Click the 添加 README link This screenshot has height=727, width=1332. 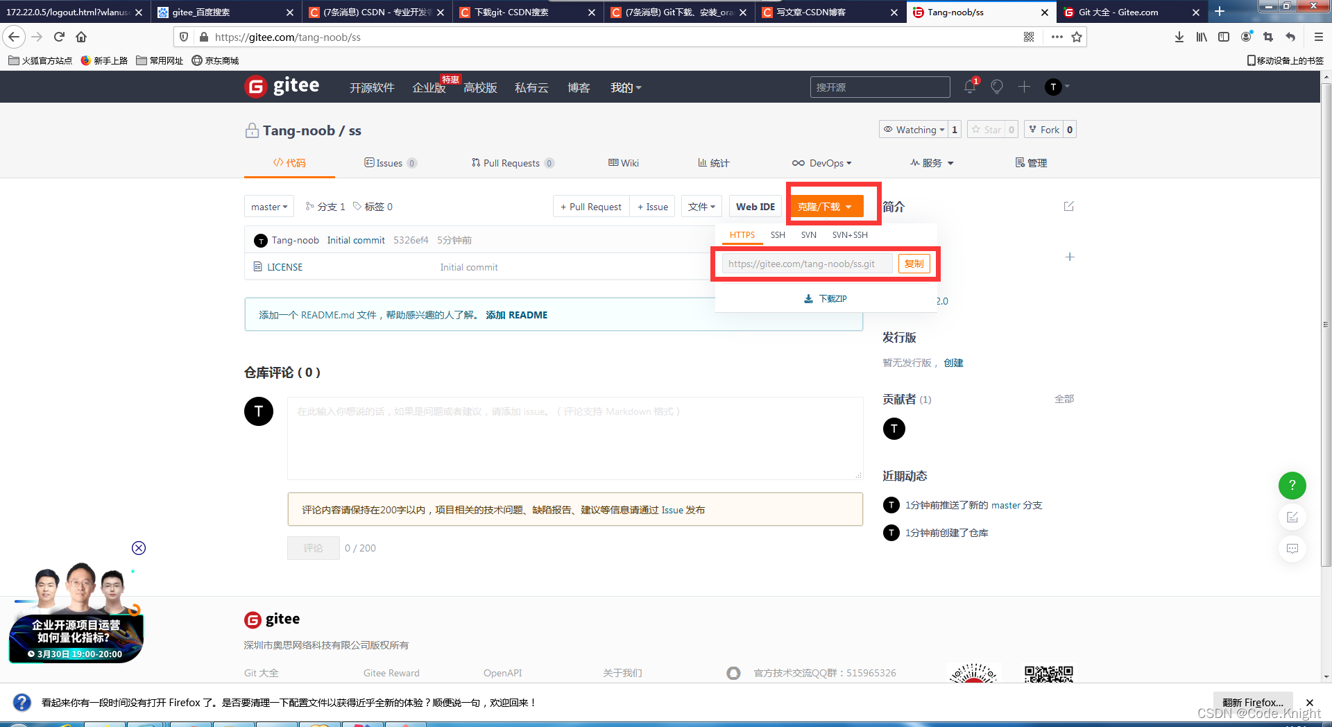(x=517, y=315)
